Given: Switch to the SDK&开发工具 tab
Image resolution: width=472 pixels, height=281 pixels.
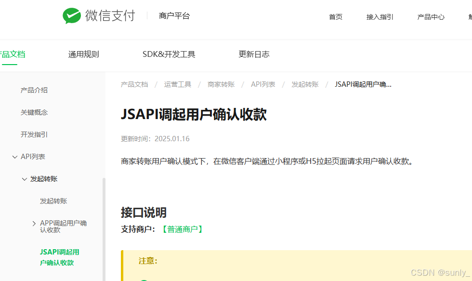Looking at the screenshot, I should [169, 54].
